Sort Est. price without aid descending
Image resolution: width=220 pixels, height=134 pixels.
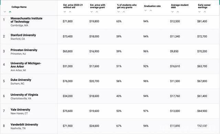pos(65,12)
